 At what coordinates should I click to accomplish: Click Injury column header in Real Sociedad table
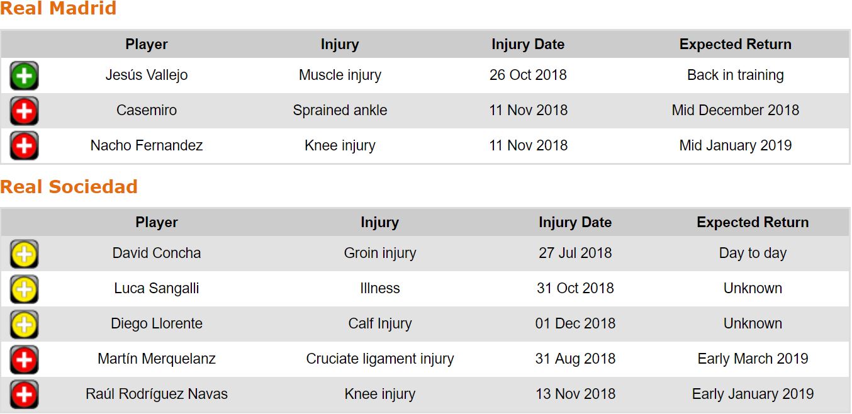(x=379, y=223)
